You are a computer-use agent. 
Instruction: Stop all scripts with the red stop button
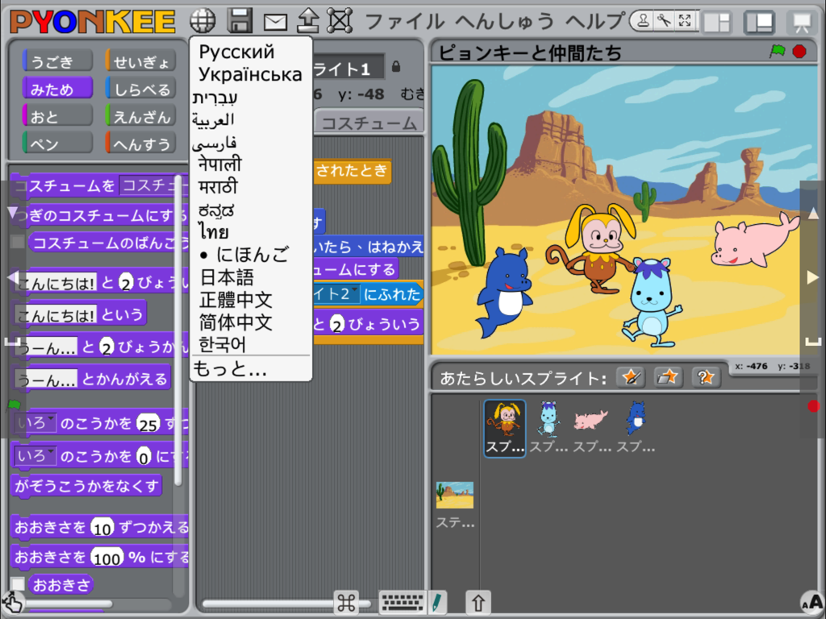799,50
